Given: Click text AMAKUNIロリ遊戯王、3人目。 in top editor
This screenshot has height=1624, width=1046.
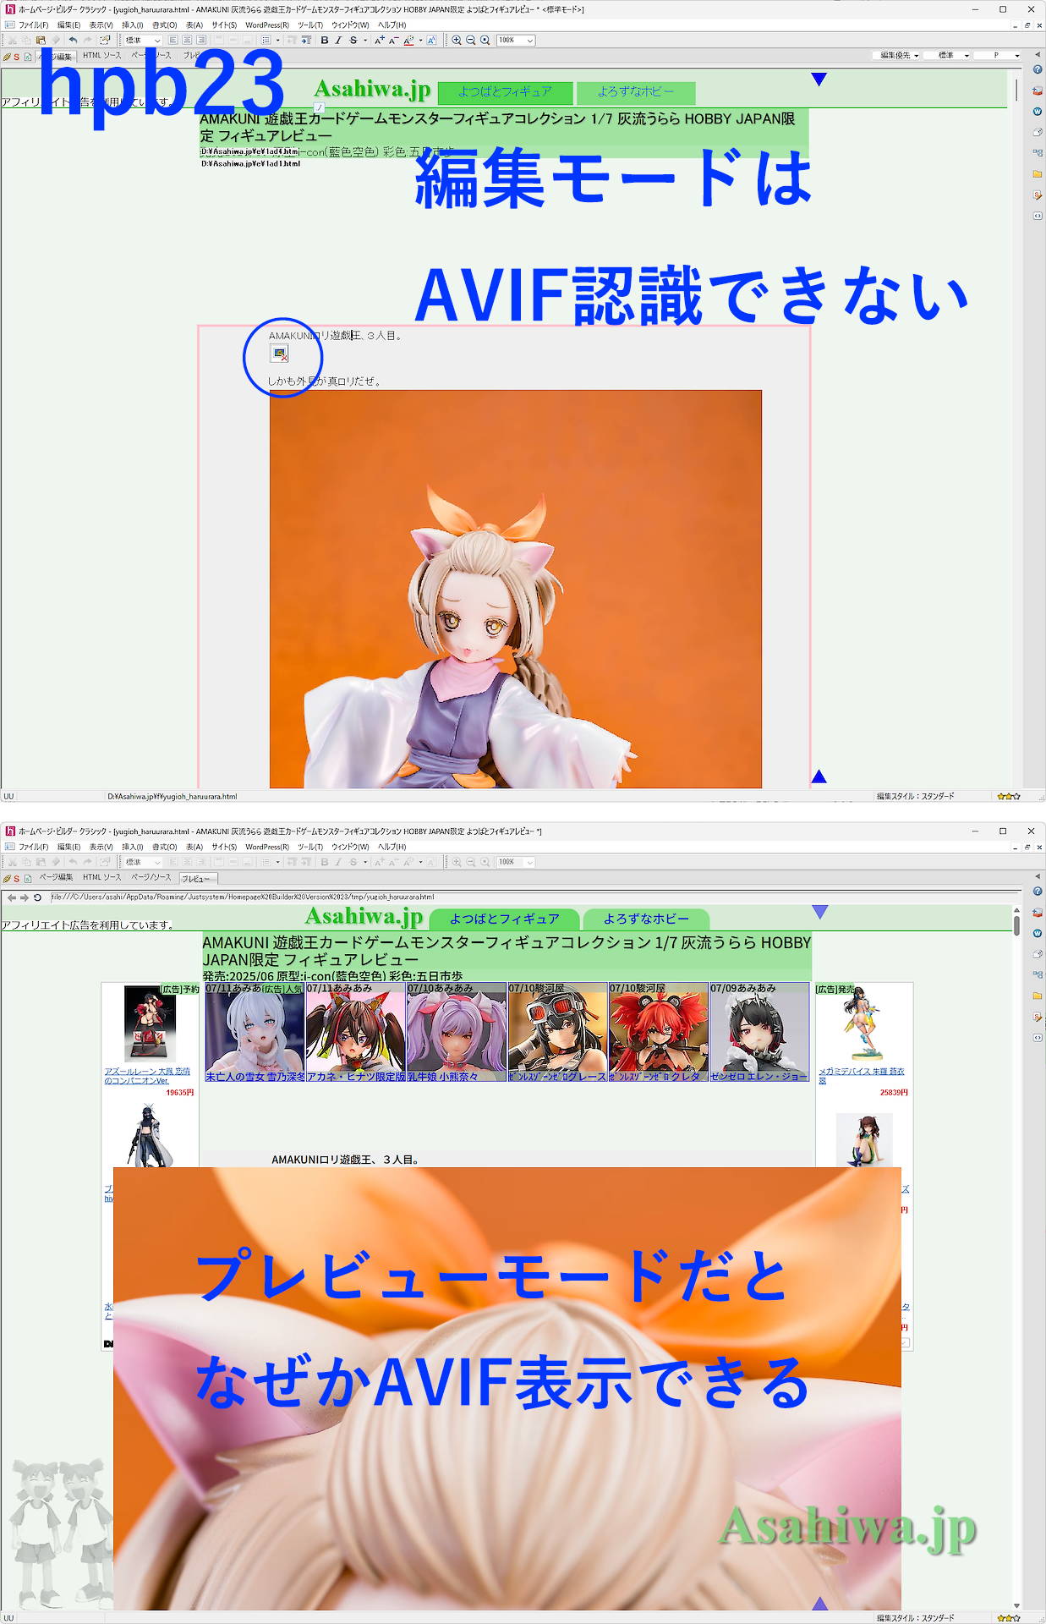Looking at the screenshot, I should pos(335,336).
